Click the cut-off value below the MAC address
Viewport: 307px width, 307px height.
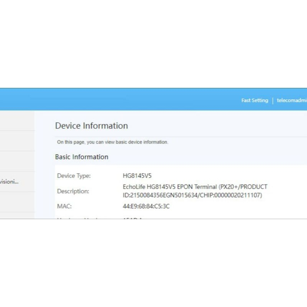click(132, 218)
